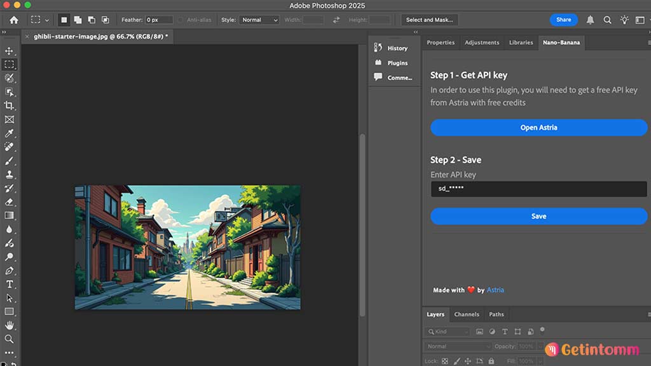Select the Eyedropper tool

pos(9,133)
